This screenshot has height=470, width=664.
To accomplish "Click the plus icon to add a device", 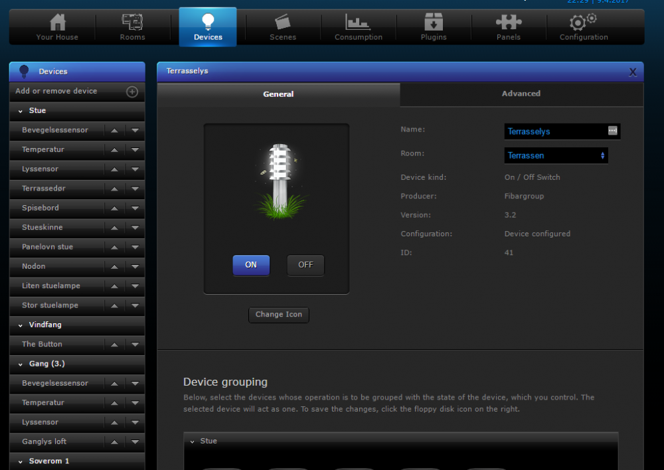I will point(132,92).
